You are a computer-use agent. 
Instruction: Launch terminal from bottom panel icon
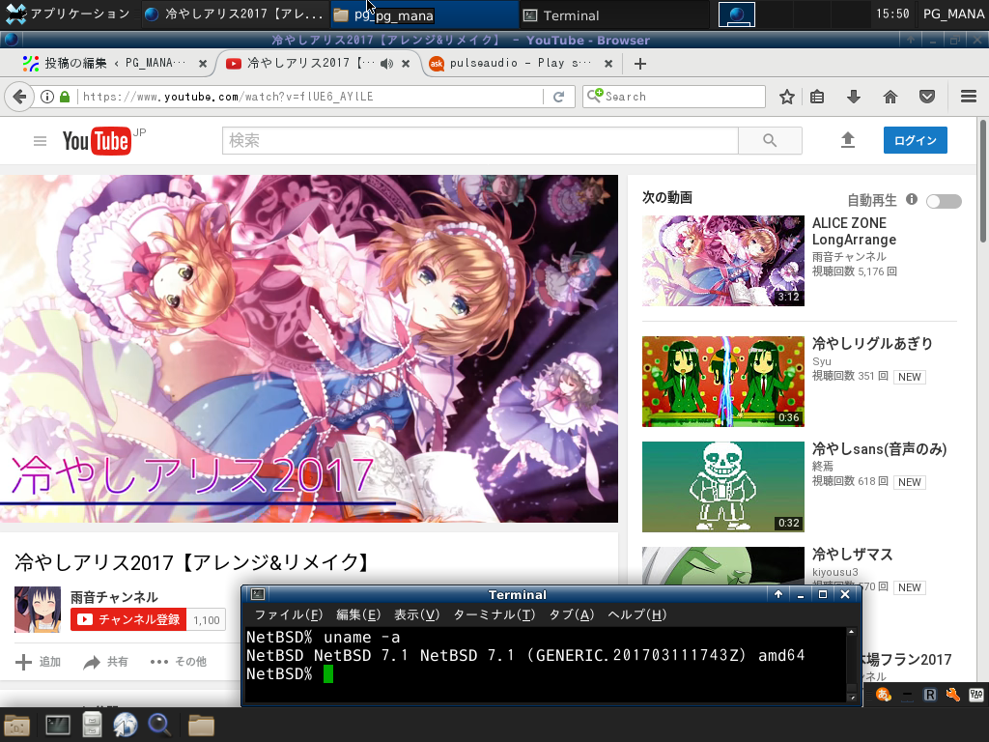click(57, 725)
